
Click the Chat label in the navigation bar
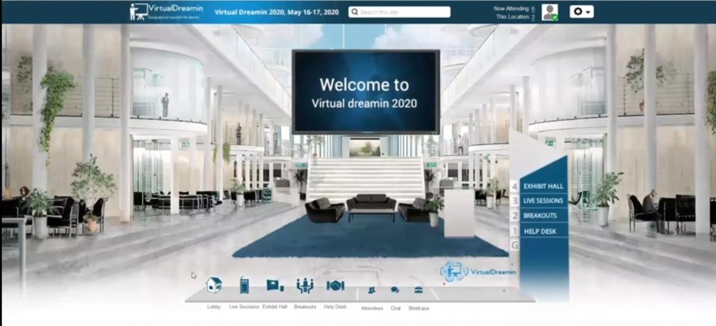click(395, 308)
